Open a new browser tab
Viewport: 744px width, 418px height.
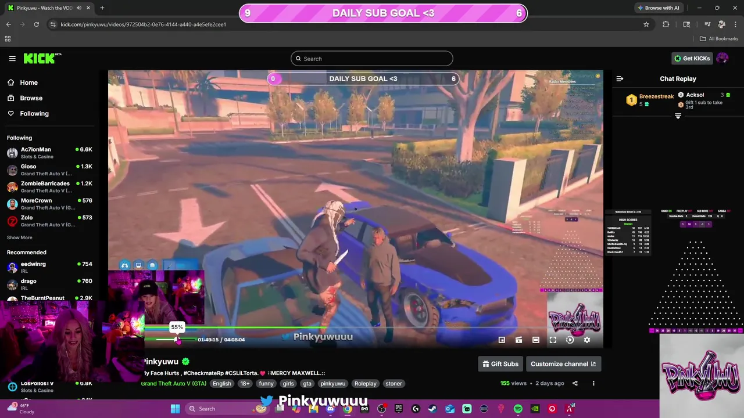102,8
